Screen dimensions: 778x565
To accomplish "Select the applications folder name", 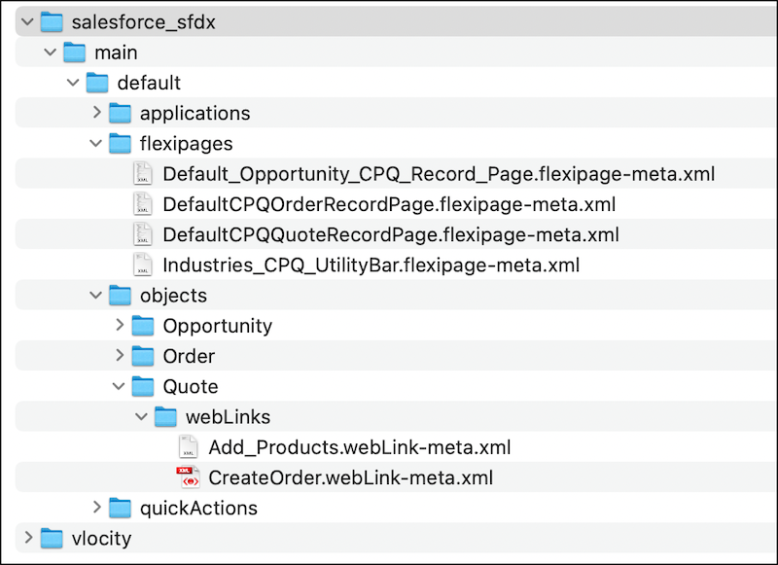I will [195, 114].
